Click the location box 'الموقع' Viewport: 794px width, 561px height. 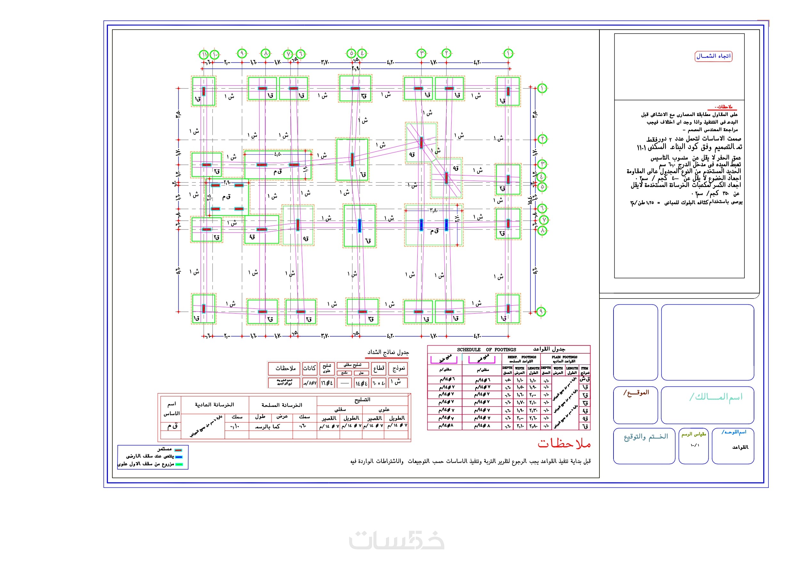click(635, 405)
